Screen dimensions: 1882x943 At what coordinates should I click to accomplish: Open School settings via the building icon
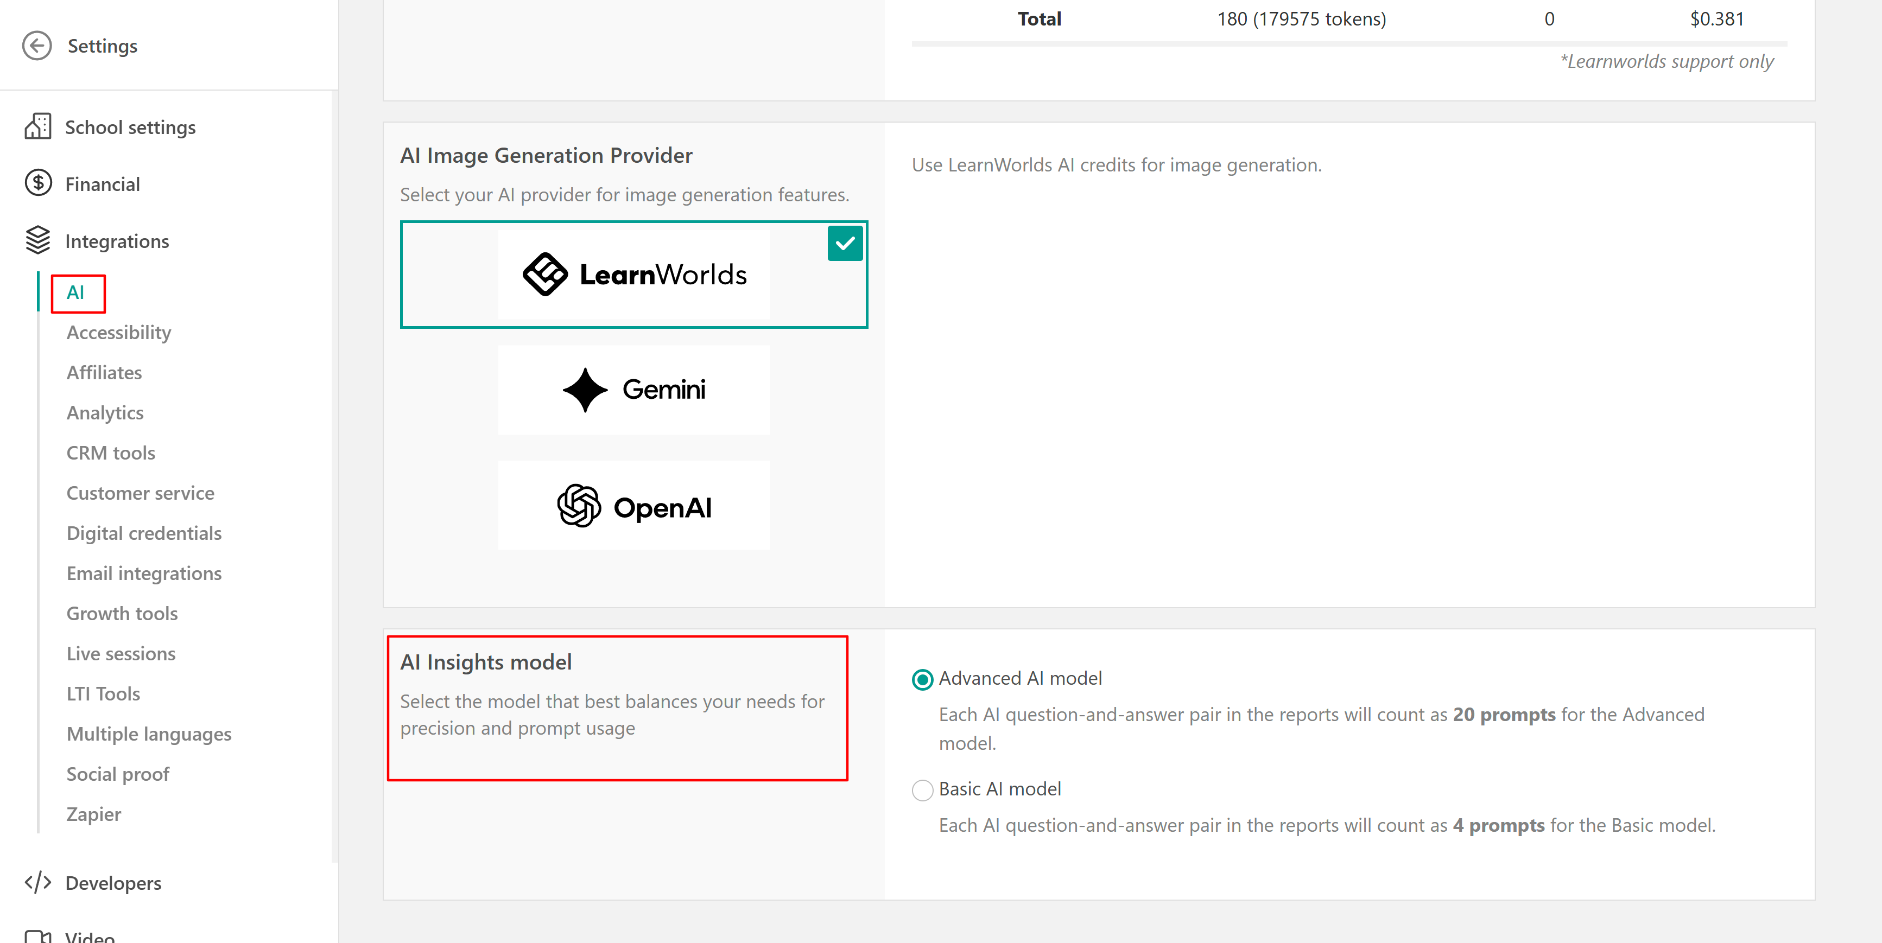pyautogui.click(x=37, y=126)
